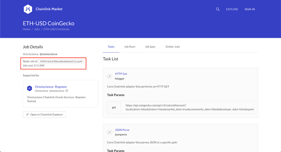Click the link icon beside HTTP Get

(x=110, y=76)
